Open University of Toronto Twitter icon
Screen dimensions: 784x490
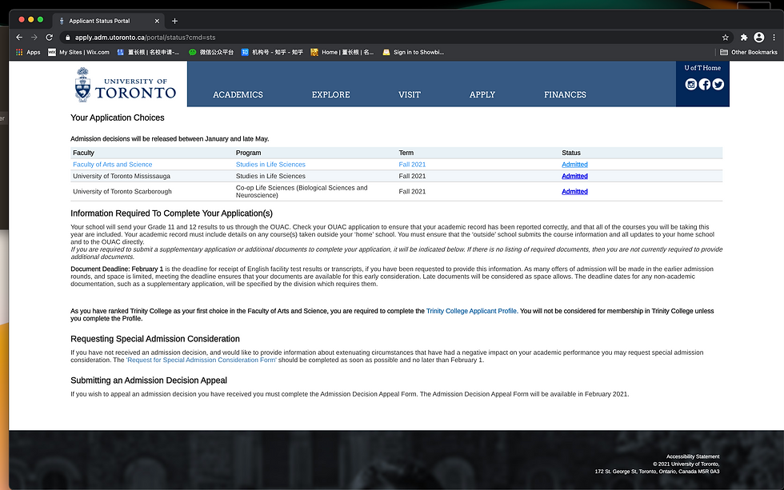718,85
